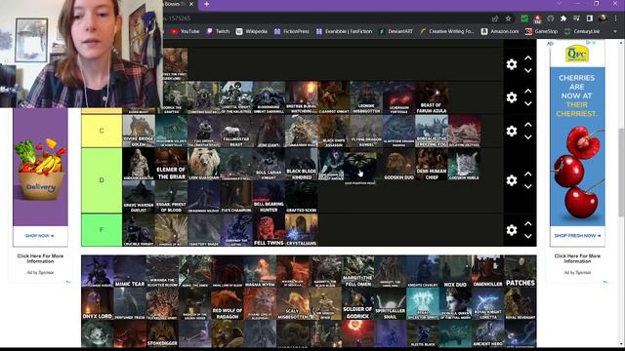Switch to the Bosses tier list tab
This screenshot has height=351, width=625.
[176, 4]
